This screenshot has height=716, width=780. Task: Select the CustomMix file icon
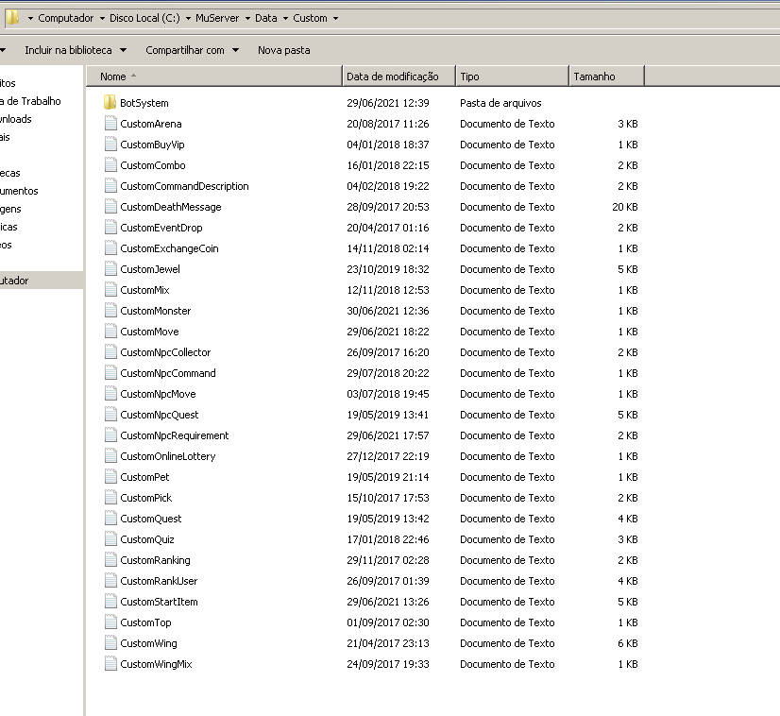click(x=110, y=290)
